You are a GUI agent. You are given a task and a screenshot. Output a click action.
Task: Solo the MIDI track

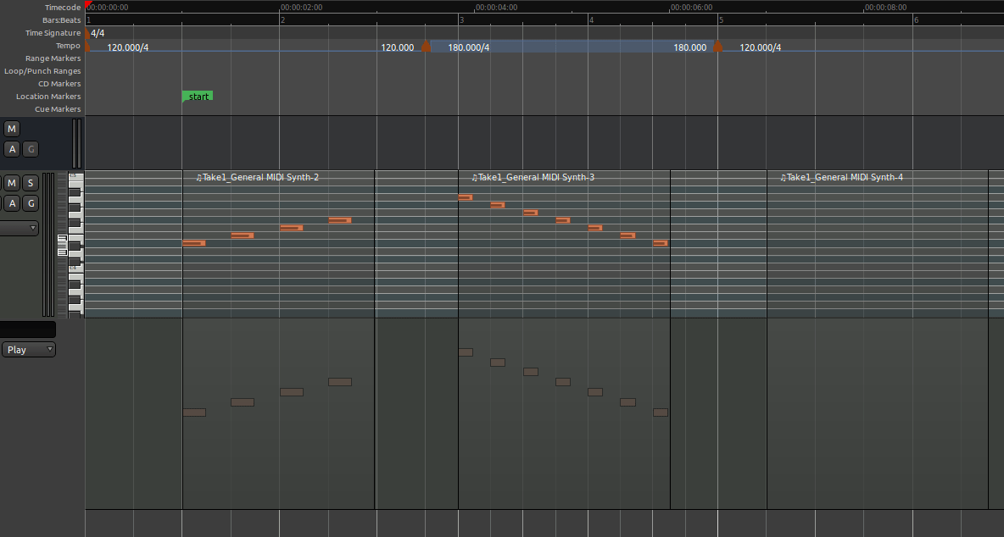click(31, 183)
